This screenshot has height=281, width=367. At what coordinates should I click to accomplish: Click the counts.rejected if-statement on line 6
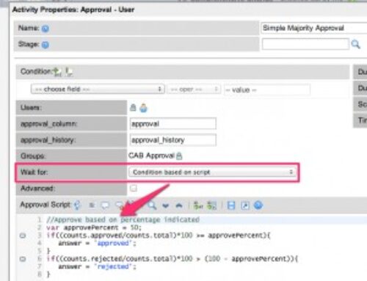tap(172, 258)
